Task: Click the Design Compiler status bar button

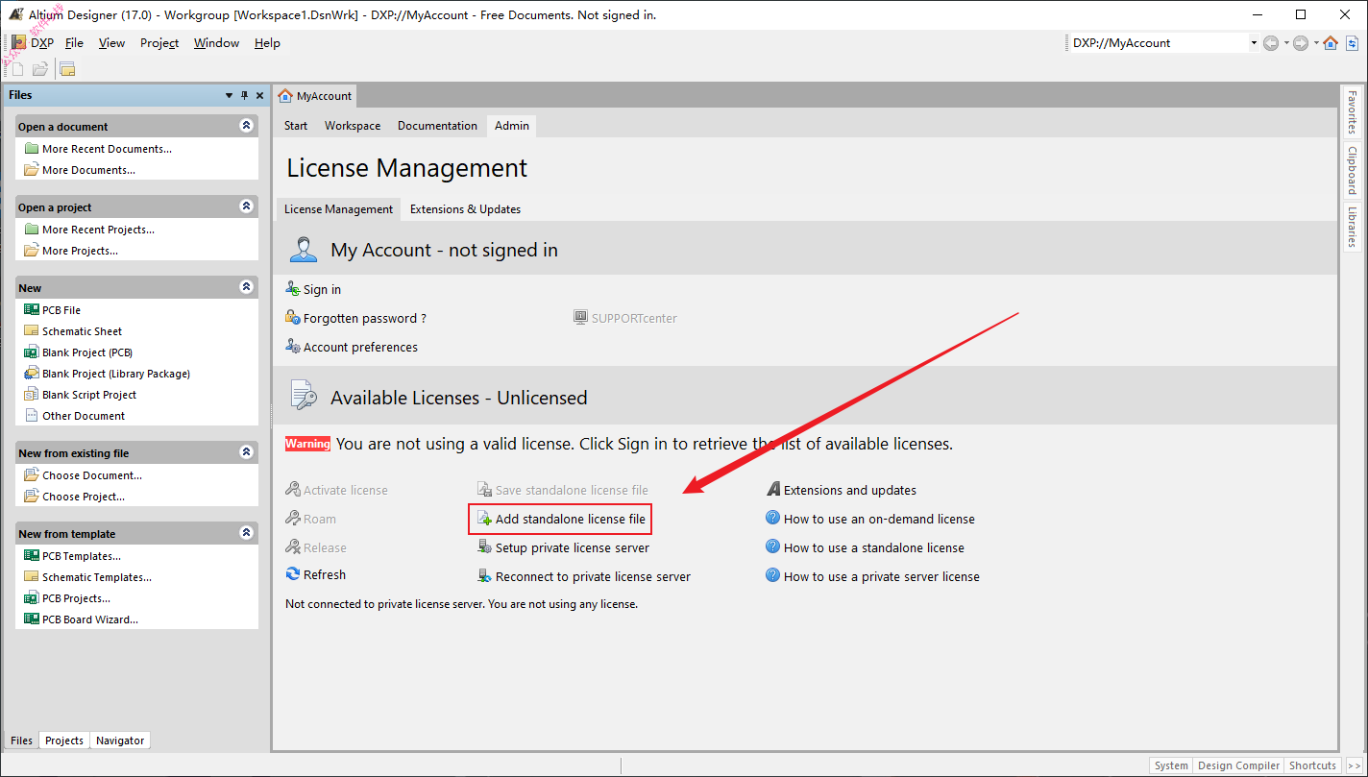Action: 1238,765
